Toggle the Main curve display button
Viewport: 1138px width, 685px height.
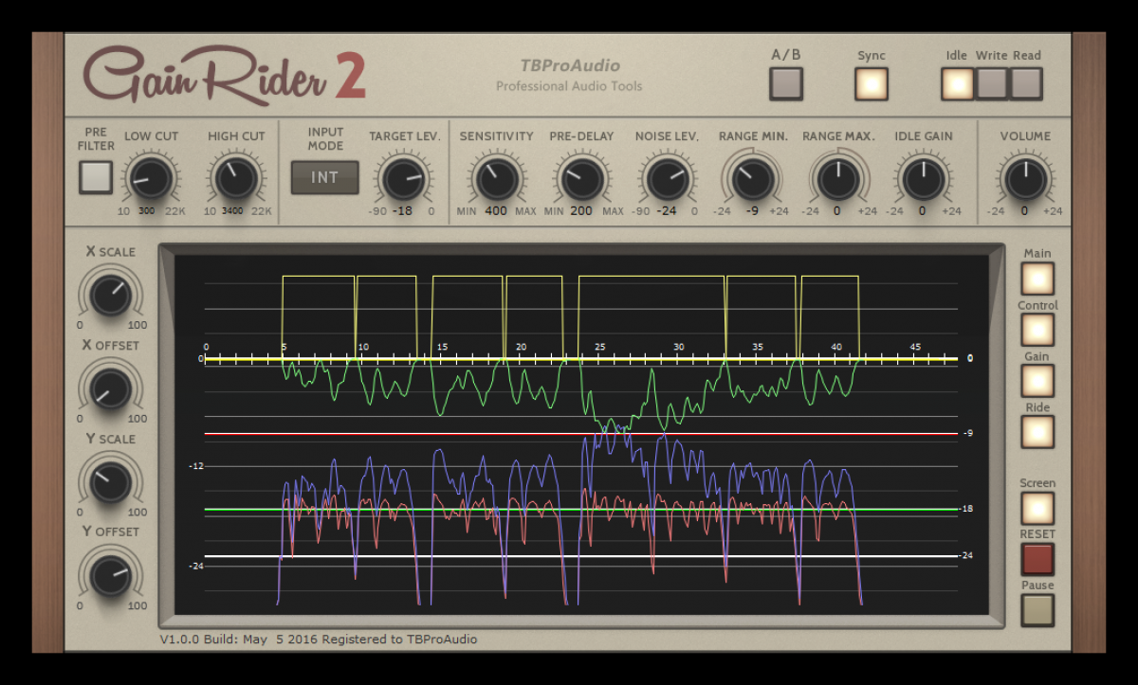pos(1037,279)
